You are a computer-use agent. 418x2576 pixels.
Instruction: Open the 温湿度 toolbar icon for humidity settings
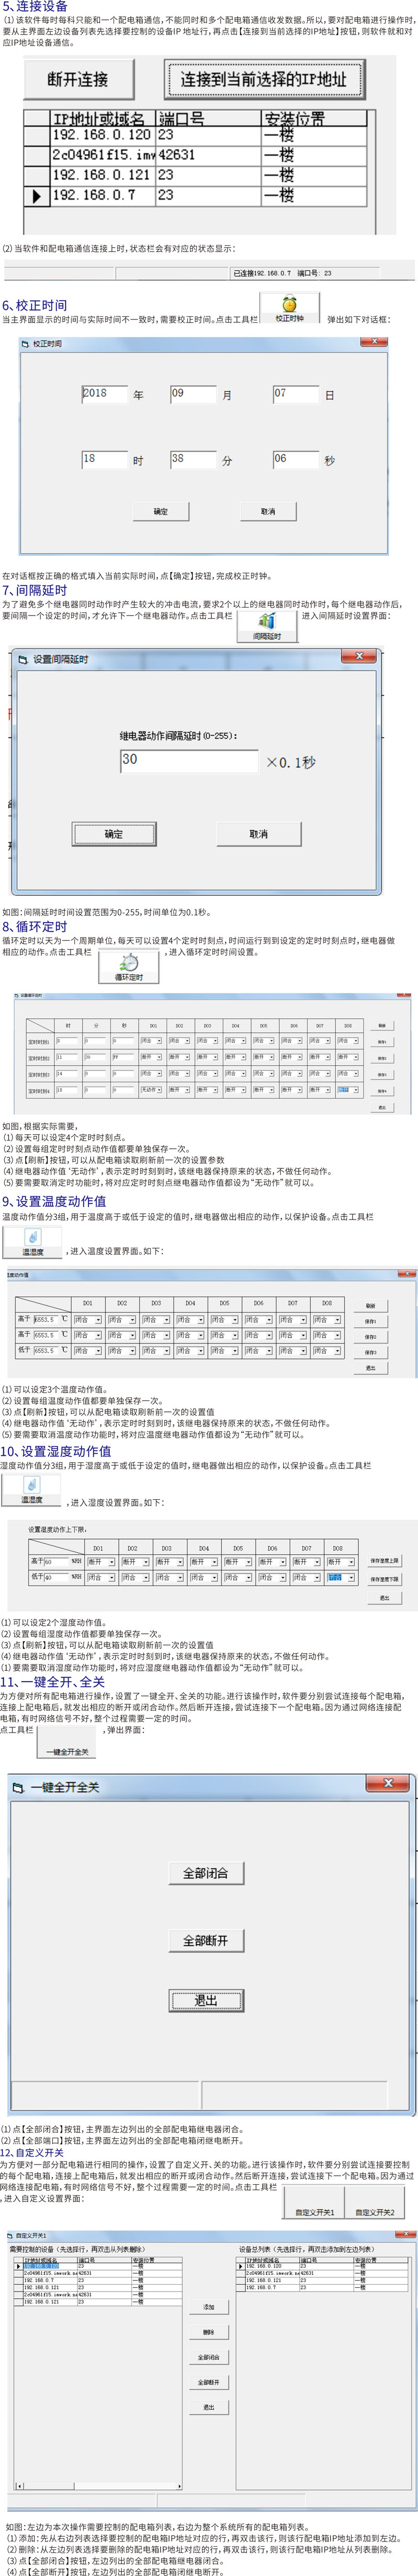31,1490
